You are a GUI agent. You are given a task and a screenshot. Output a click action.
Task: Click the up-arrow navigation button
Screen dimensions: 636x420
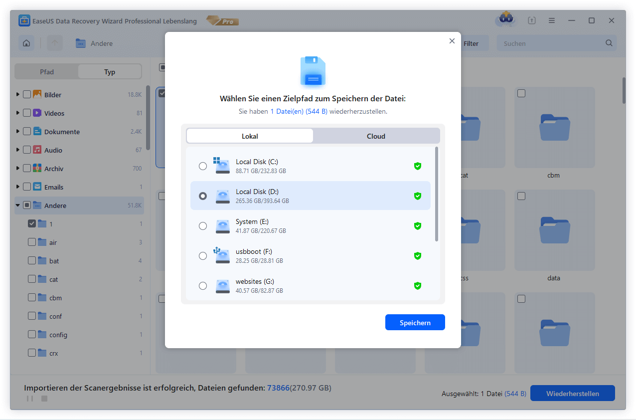click(55, 43)
